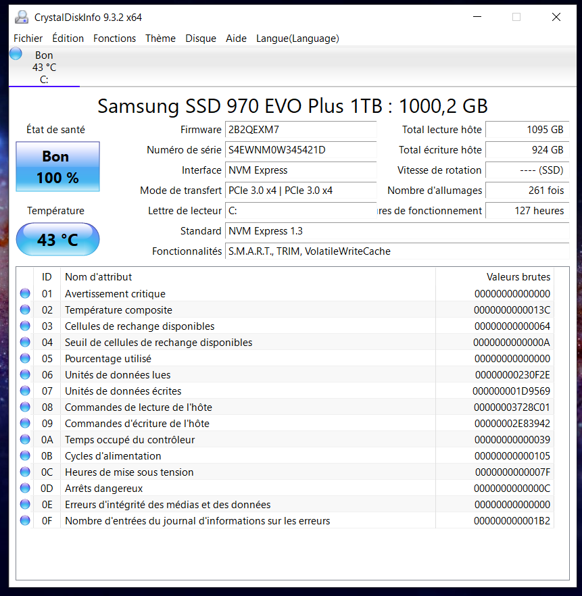Click Nombre d'allumages value 261 fois
The width and height of the screenshot is (582, 596).
point(527,191)
